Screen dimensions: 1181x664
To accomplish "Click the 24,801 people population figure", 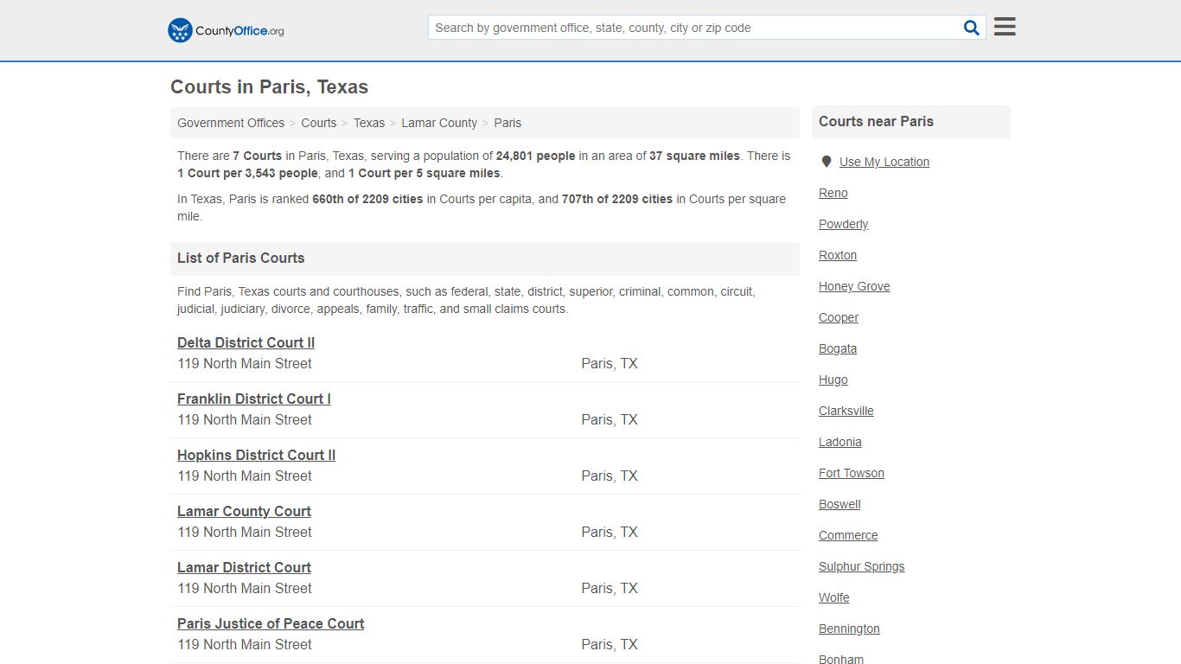I will point(536,156).
